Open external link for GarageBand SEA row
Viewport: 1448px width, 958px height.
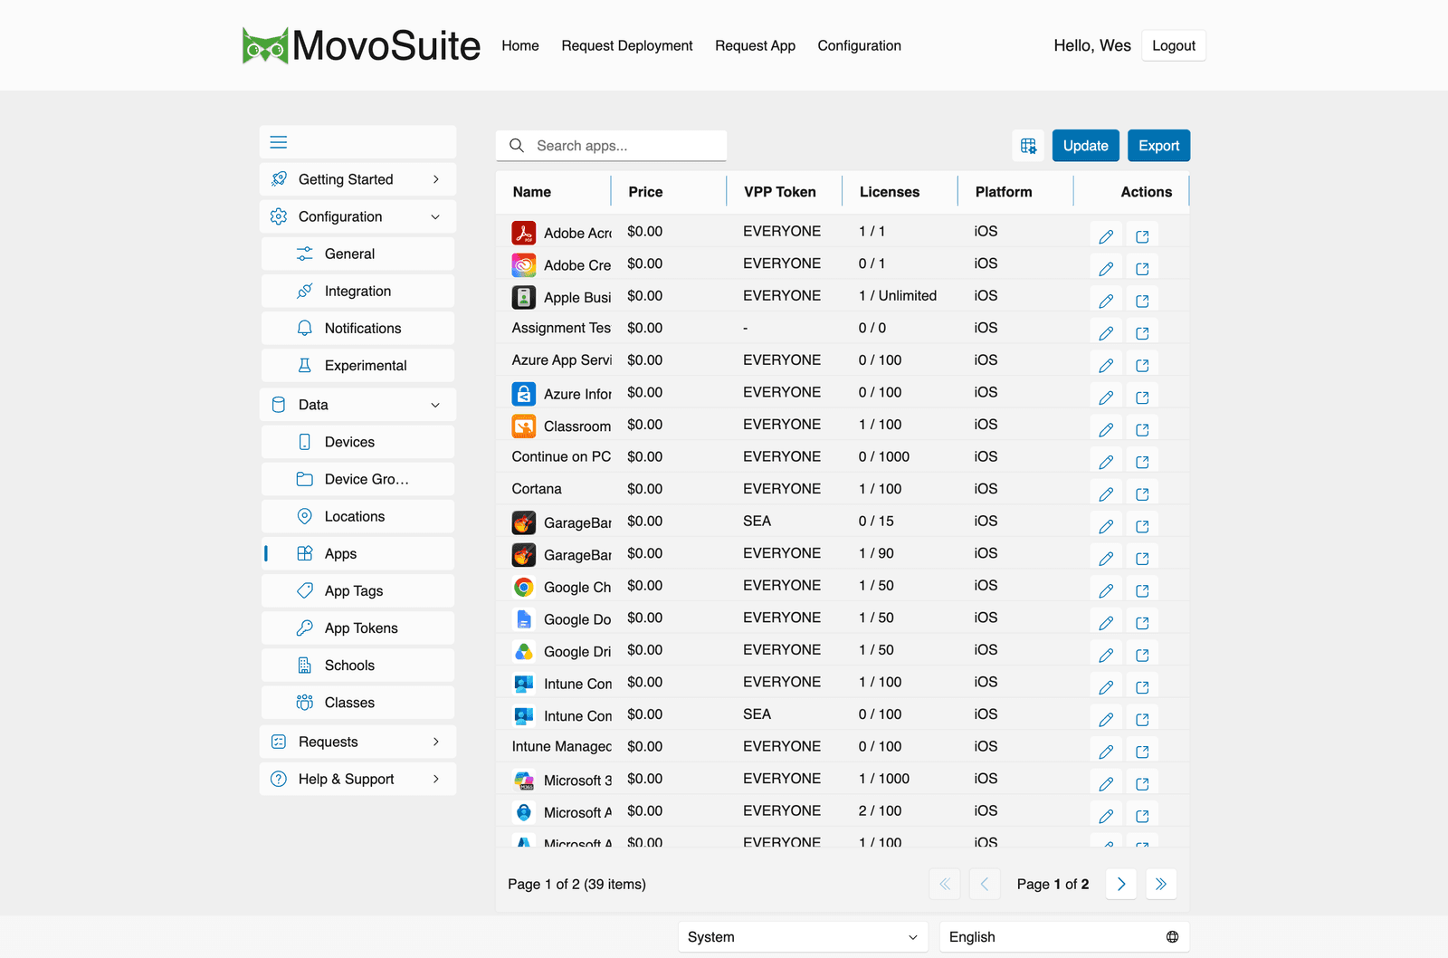pos(1142,526)
